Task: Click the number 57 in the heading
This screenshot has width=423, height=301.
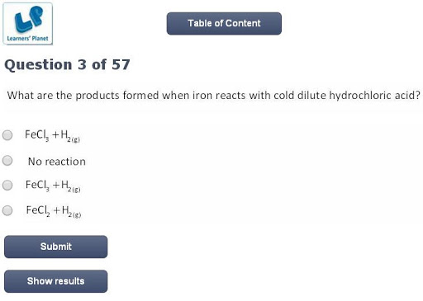Action: (x=121, y=64)
